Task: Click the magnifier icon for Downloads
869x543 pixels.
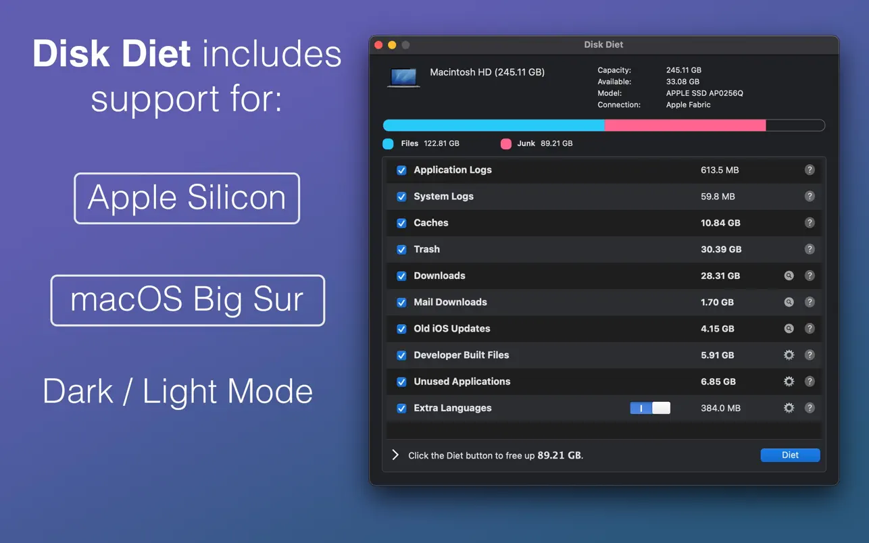Action: [x=789, y=276]
